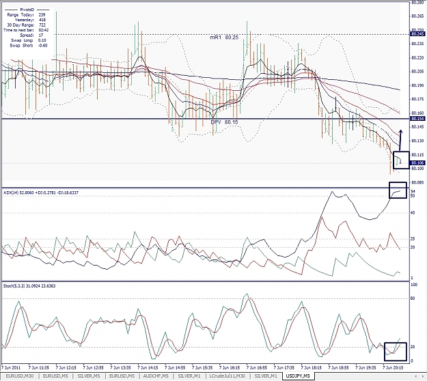Click the 7 Jun 11:35 time label
The width and height of the screenshot is (427, 381).
(39, 367)
